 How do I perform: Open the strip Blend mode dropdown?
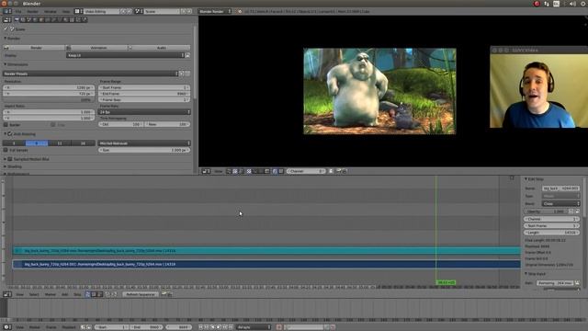click(x=561, y=204)
